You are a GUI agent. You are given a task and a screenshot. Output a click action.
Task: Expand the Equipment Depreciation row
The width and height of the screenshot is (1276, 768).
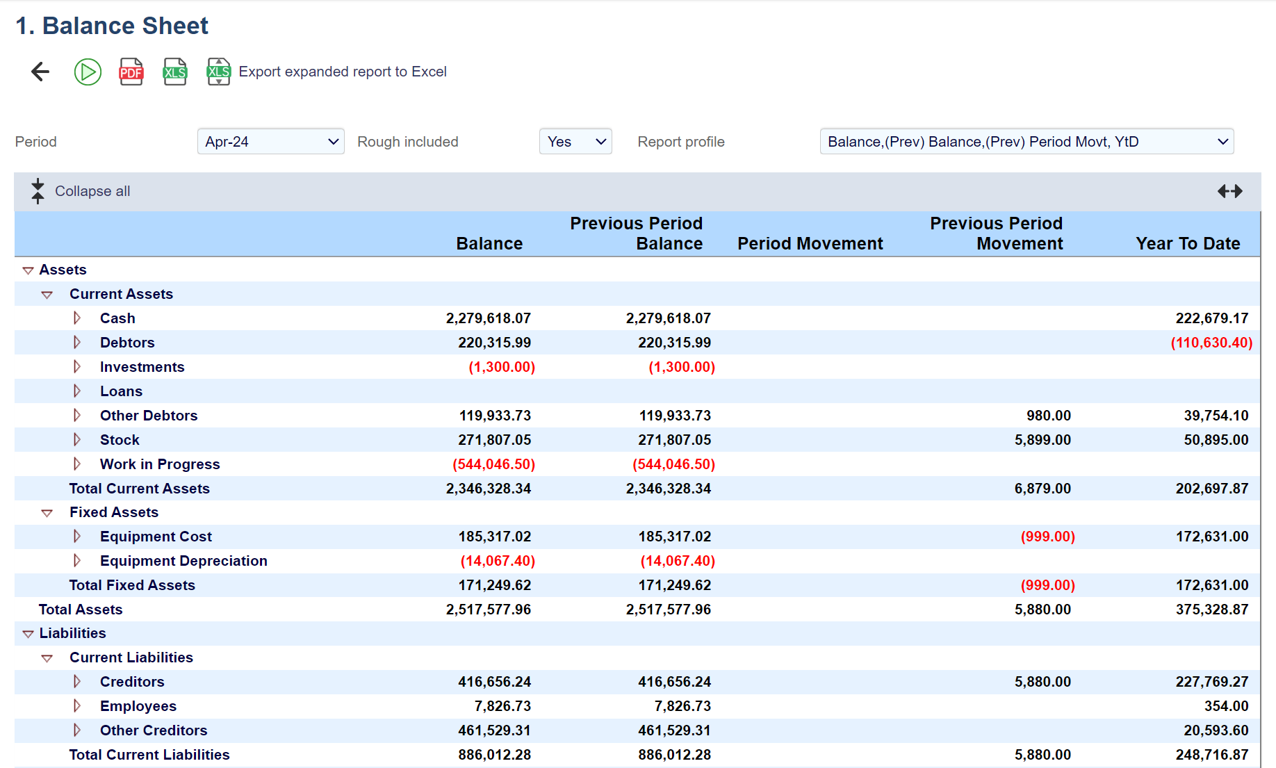click(x=77, y=561)
